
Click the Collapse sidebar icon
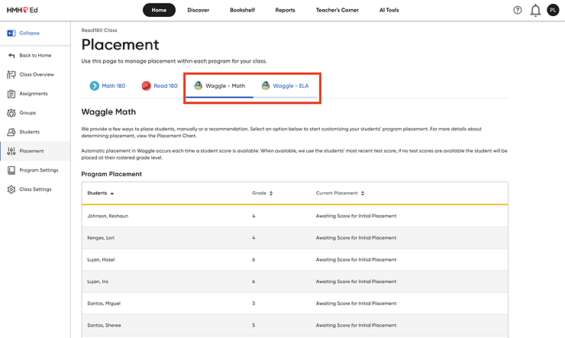[x=11, y=33]
